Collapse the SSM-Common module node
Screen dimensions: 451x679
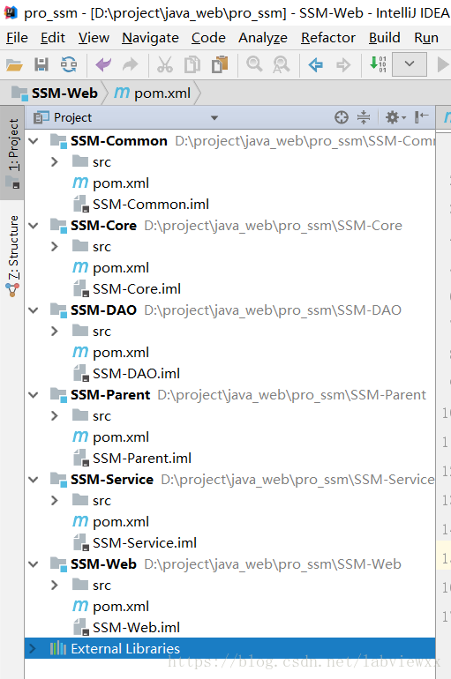34,141
